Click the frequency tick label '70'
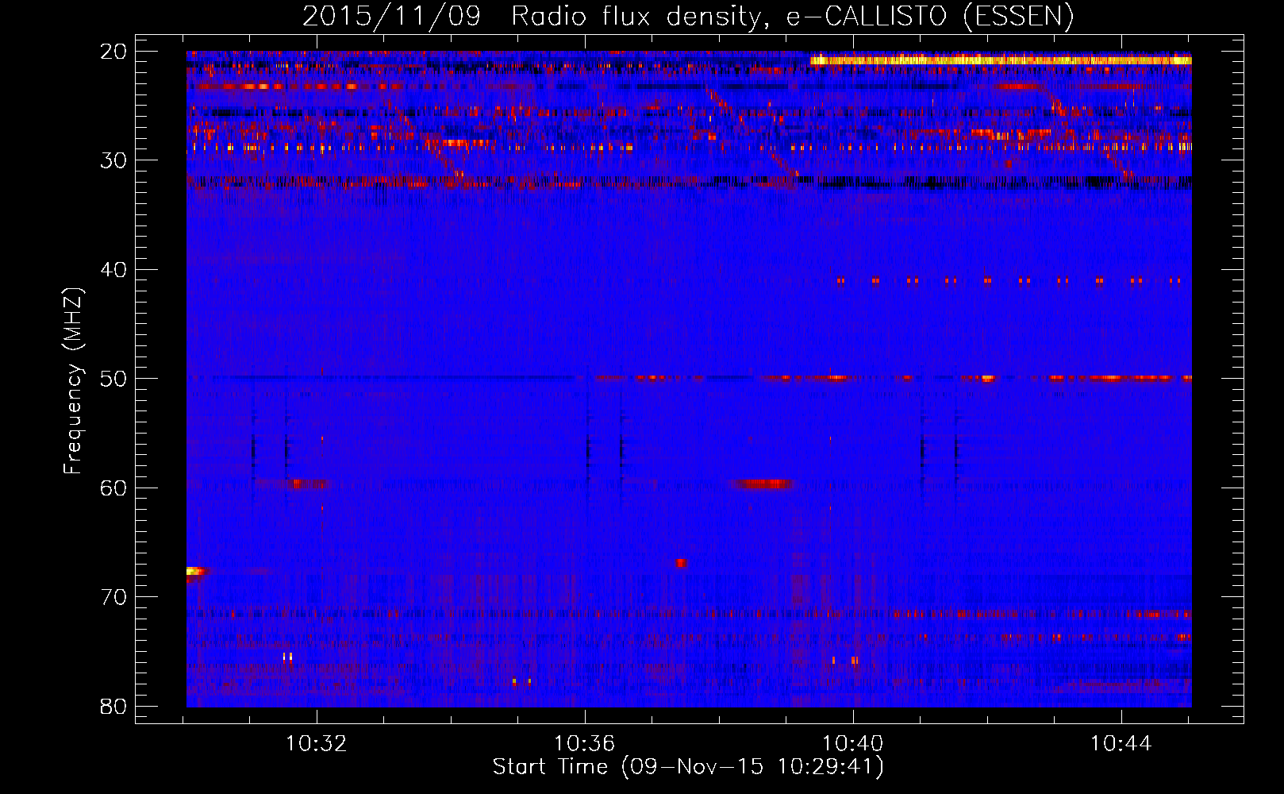 pyautogui.click(x=114, y=597)
